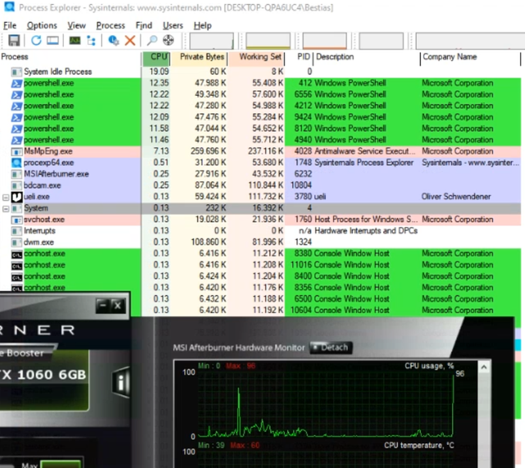Image resolution: width=525 pixels, height=468 pixels.
Task: Sort by the Private Bytes column header
Action: tap(200, 58)
